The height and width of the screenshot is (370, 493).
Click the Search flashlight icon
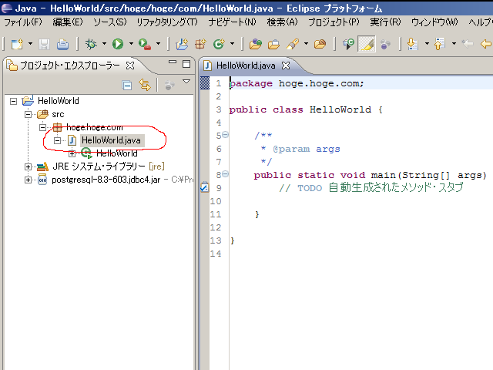(x=293, y=44)
